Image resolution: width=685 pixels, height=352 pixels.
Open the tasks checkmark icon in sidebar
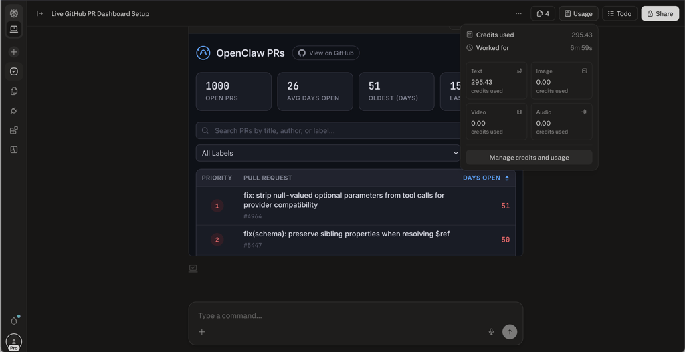tap(14, 71)
